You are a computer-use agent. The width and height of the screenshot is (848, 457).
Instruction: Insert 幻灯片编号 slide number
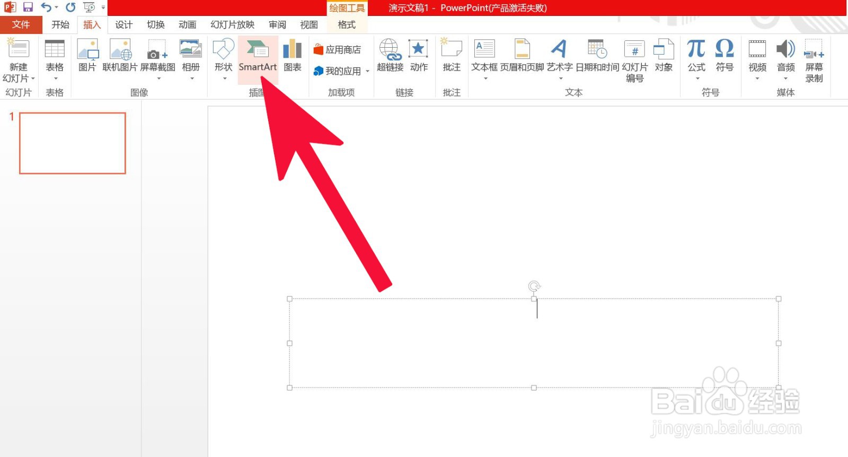(635, 60)
